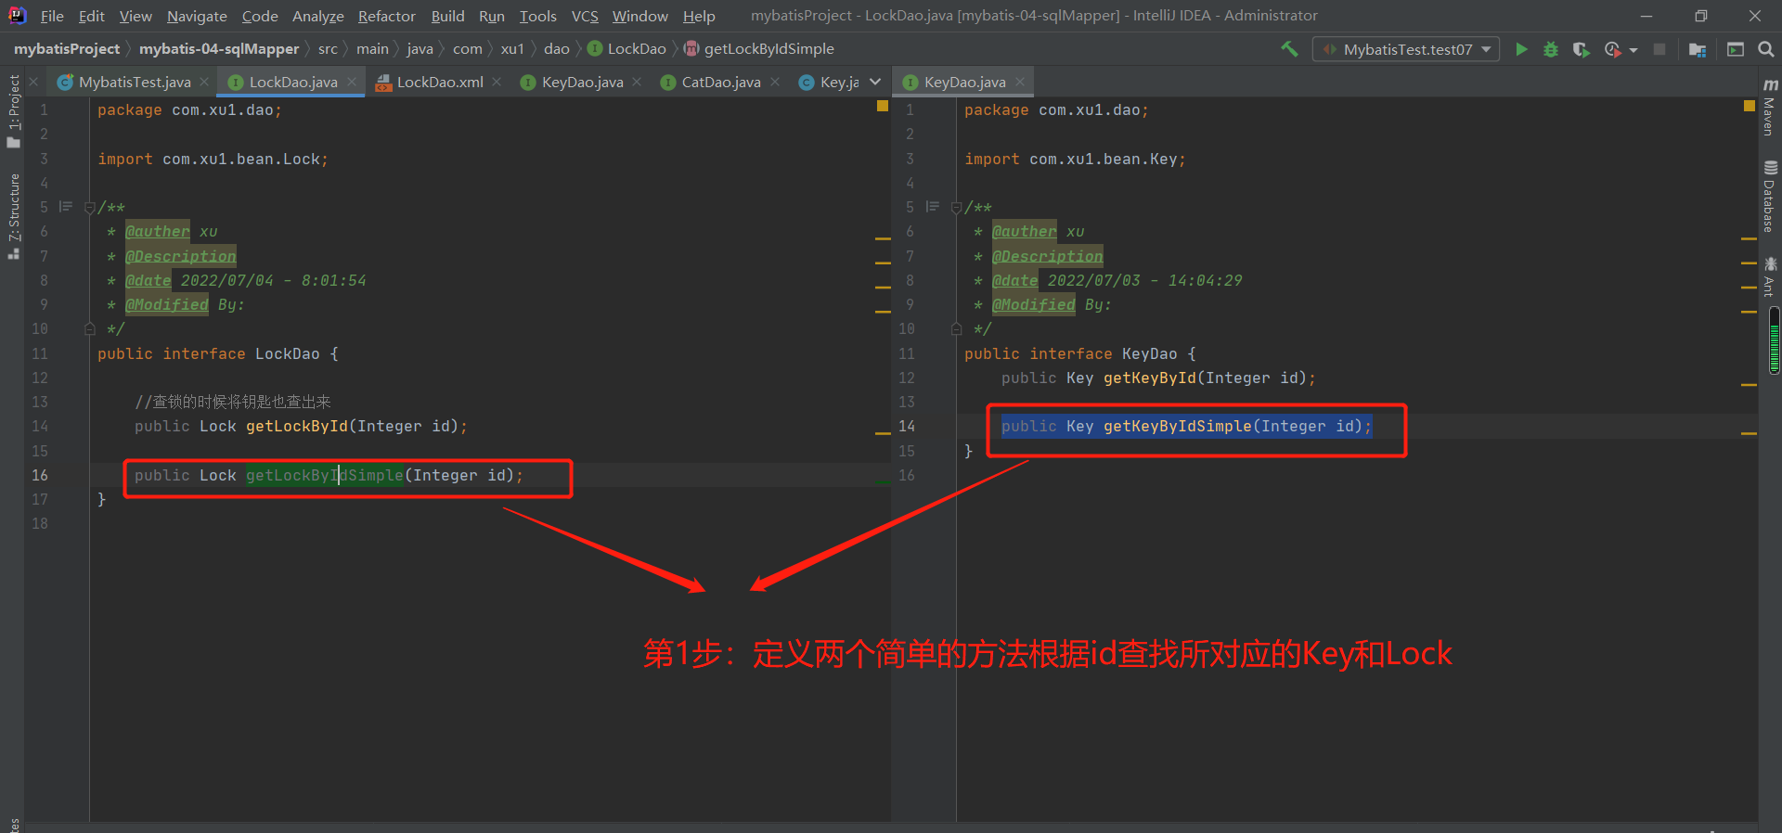Open the File menu

pyautogui.click(x=52, y=16)
